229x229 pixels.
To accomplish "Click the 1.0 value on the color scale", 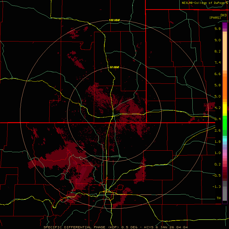I will click(x=218, y=153).
